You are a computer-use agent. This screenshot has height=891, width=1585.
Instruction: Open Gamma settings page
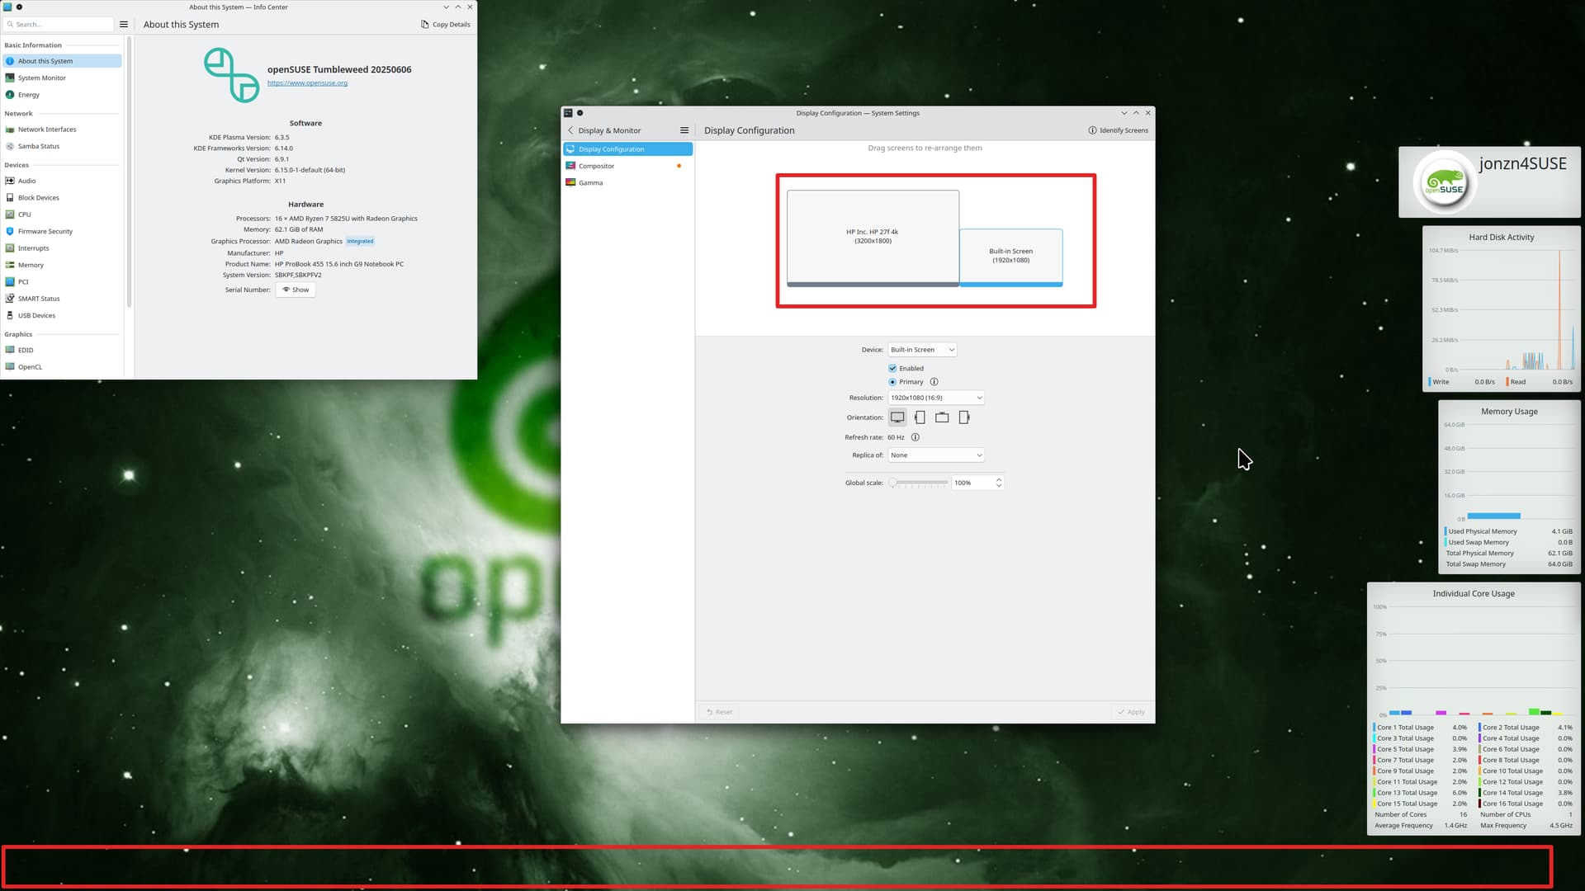(x=627, y=183)
